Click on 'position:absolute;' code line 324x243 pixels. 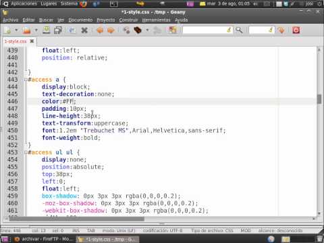point(73,167)
